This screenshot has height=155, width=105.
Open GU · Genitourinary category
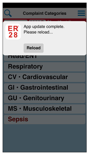coord(45,99)
